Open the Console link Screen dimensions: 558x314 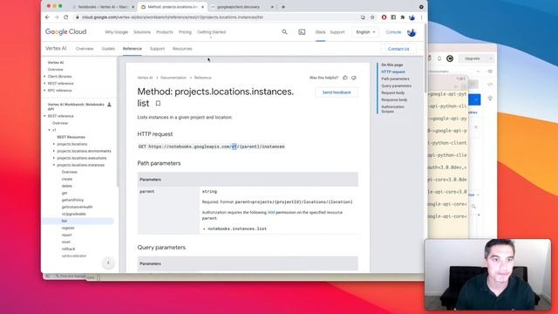393,32
